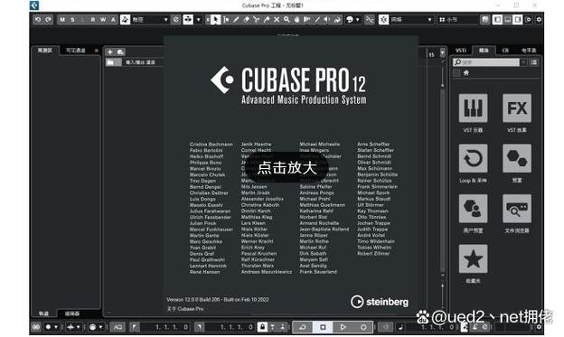Image resolution: width=564 pixels, height=337 pixels.
Task: Click the home icon in media browser
Action: [x=466, y=73]
